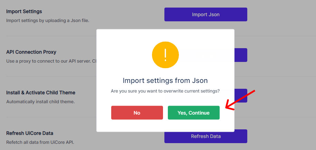Click the API Connection Proxy heading
The image size is (316, 150).
tap(31, 52)
